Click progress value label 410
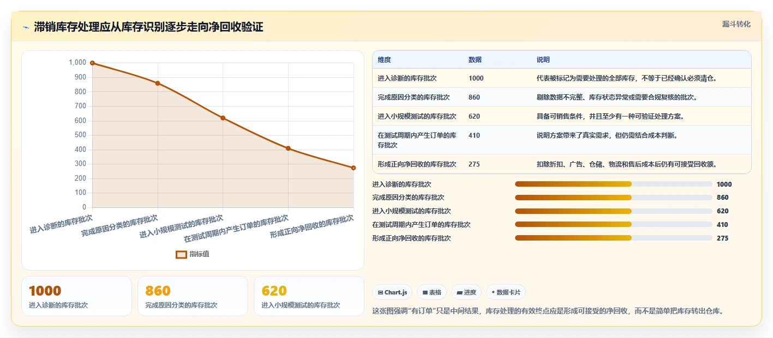The height and width of the screenshot is (338, 773). (x=722, y=225)
